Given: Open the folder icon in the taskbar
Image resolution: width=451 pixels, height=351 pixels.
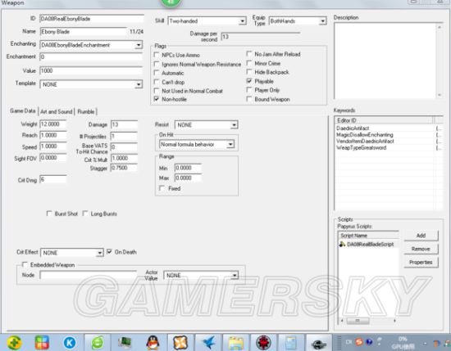Looking at the screenshot, I should [236, 343].
